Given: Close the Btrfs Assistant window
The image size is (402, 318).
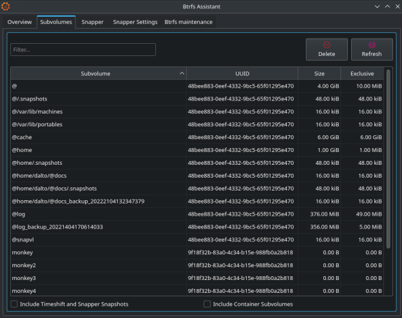Looking at the screenshot, I should (x=396, y=6).
